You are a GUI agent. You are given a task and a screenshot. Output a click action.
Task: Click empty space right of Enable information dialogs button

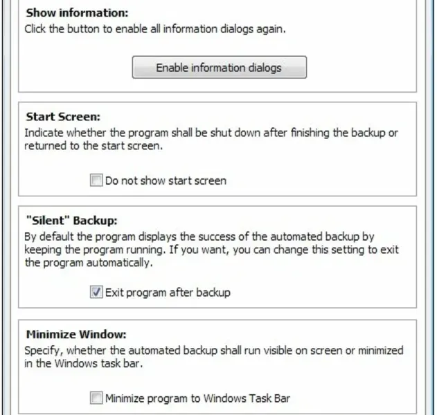point(360,68)
